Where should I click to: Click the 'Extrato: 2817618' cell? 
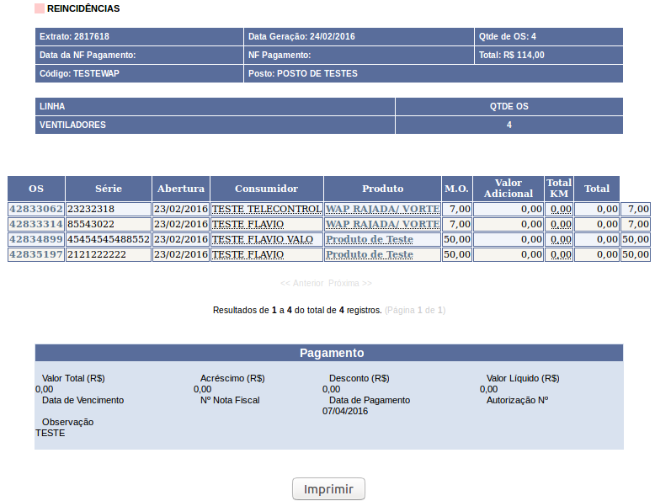[x=139, y=37]
